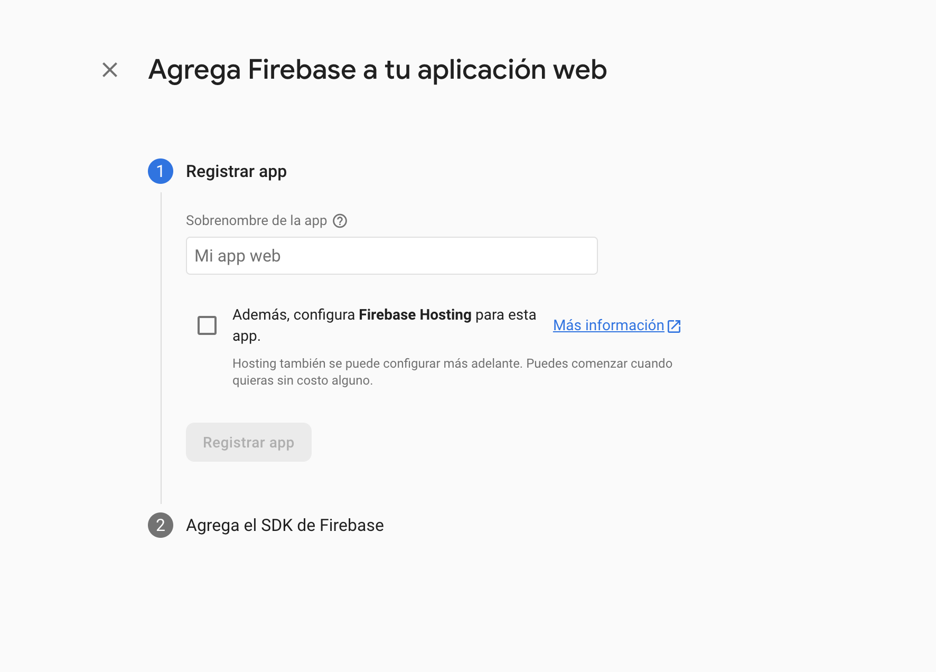Screen dimensions: 936x672
Task: Click the 'Sobrenombre de la app' label
Action: [256, 221]
